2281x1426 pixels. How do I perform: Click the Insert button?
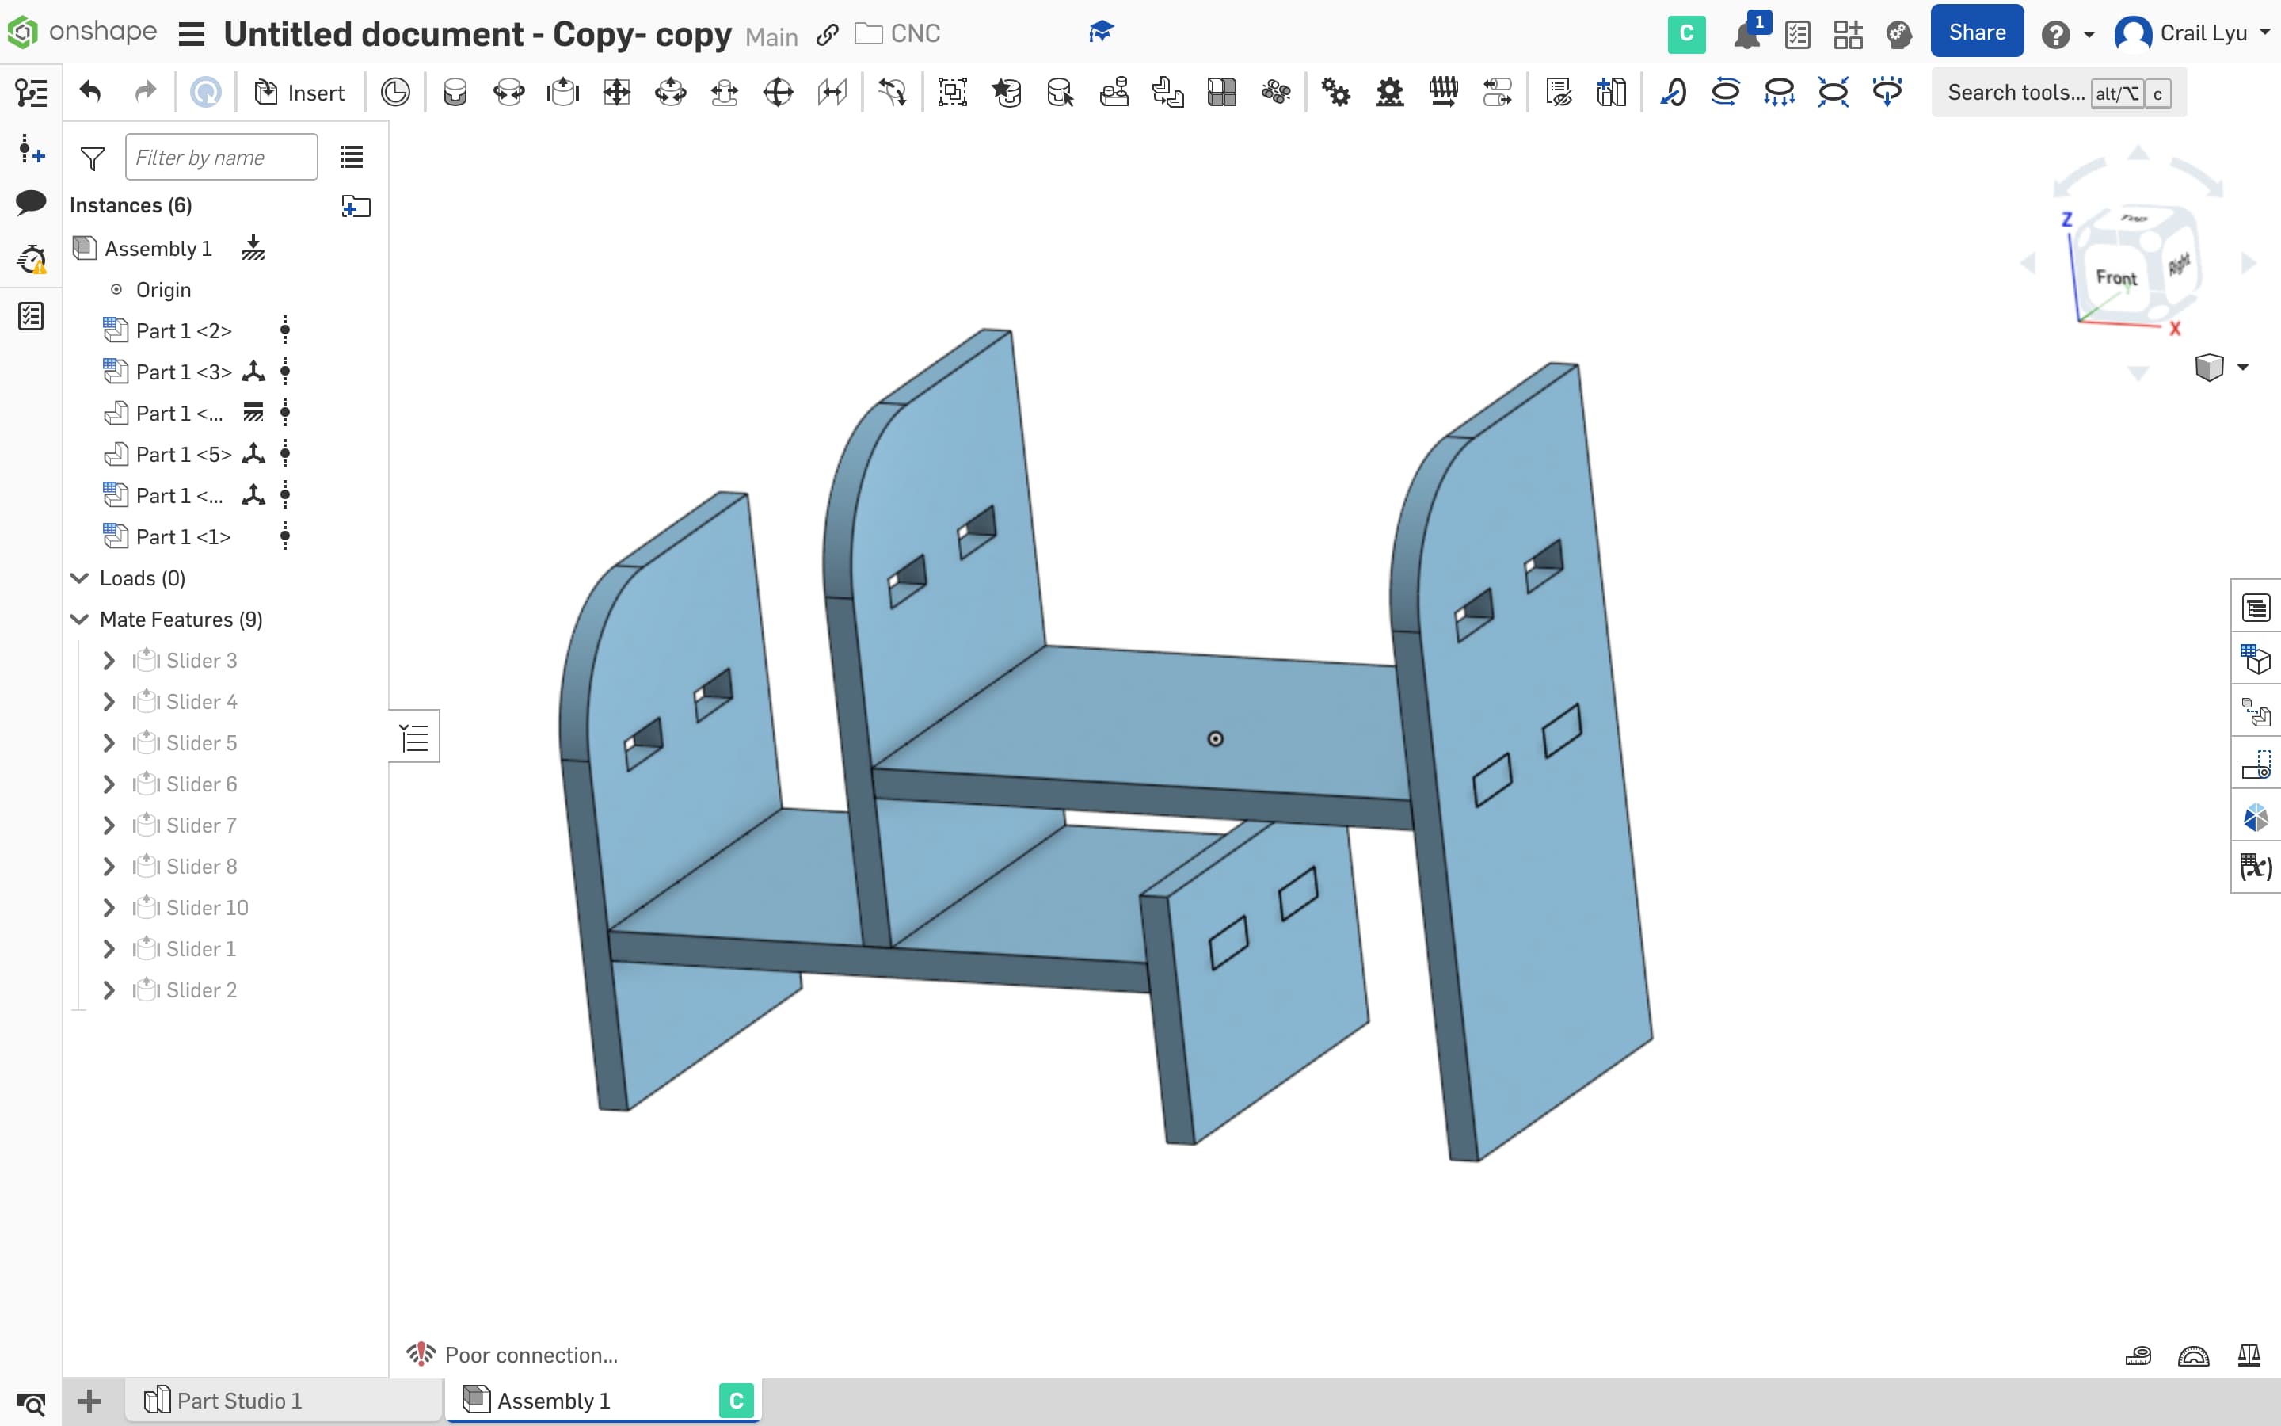pos(299,93)
